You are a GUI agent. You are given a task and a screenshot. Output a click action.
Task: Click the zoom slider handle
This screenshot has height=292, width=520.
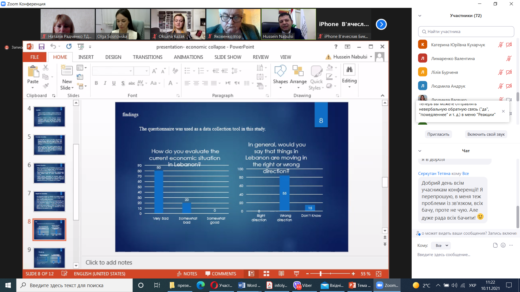320,274
